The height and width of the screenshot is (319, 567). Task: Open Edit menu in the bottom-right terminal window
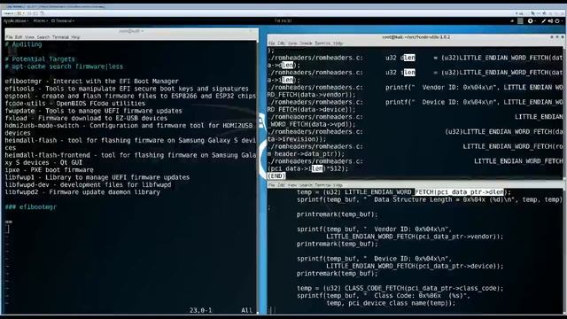tap(281, 185)
